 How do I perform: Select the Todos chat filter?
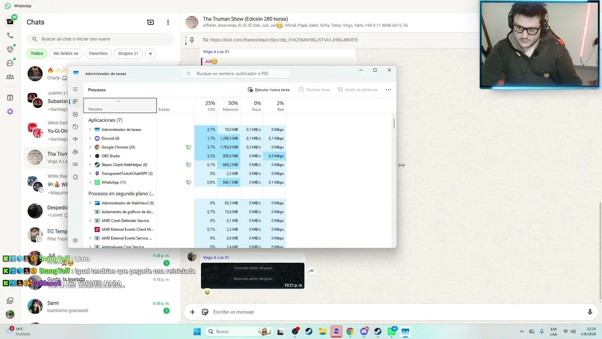pos(37,54)
